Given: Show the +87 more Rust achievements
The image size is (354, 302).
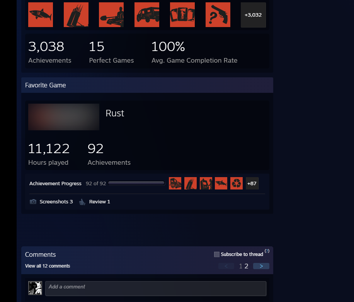Looking at the screenshot, I should [252, 183].
